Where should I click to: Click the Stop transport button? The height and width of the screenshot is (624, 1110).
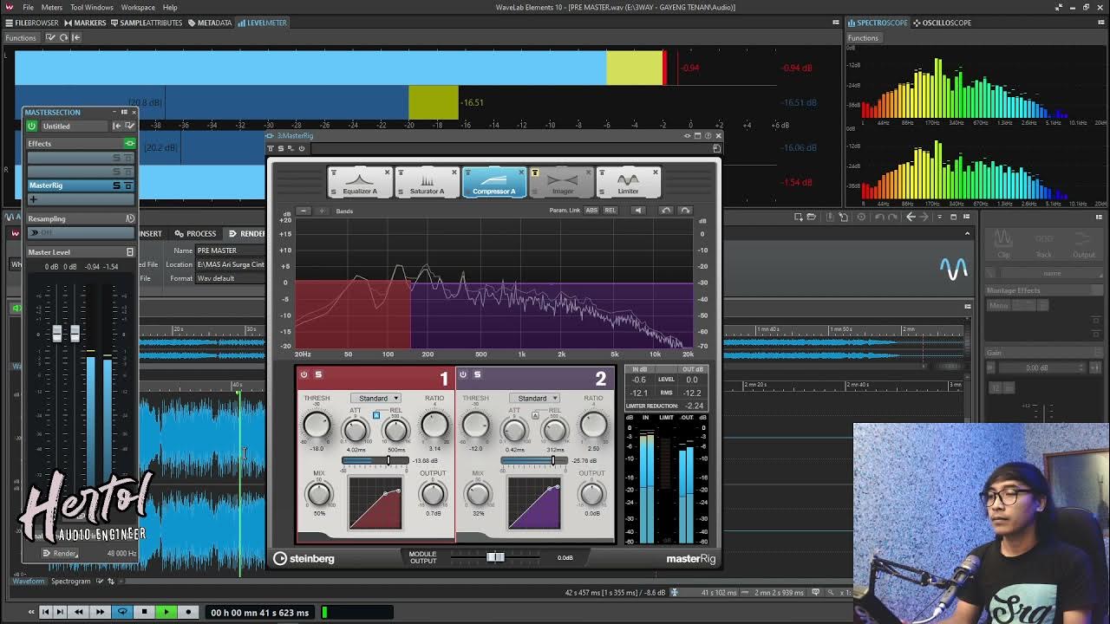[x=144, y=612]
